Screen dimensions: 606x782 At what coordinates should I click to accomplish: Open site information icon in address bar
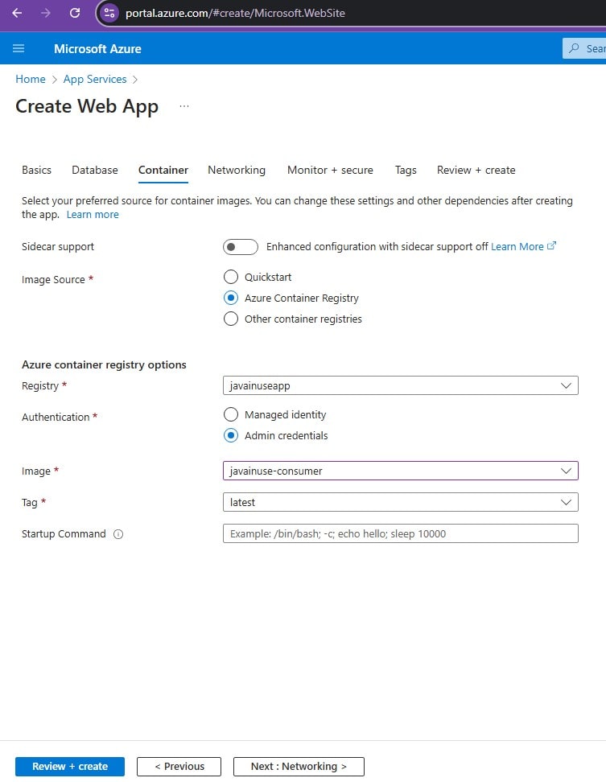[109, 13]
